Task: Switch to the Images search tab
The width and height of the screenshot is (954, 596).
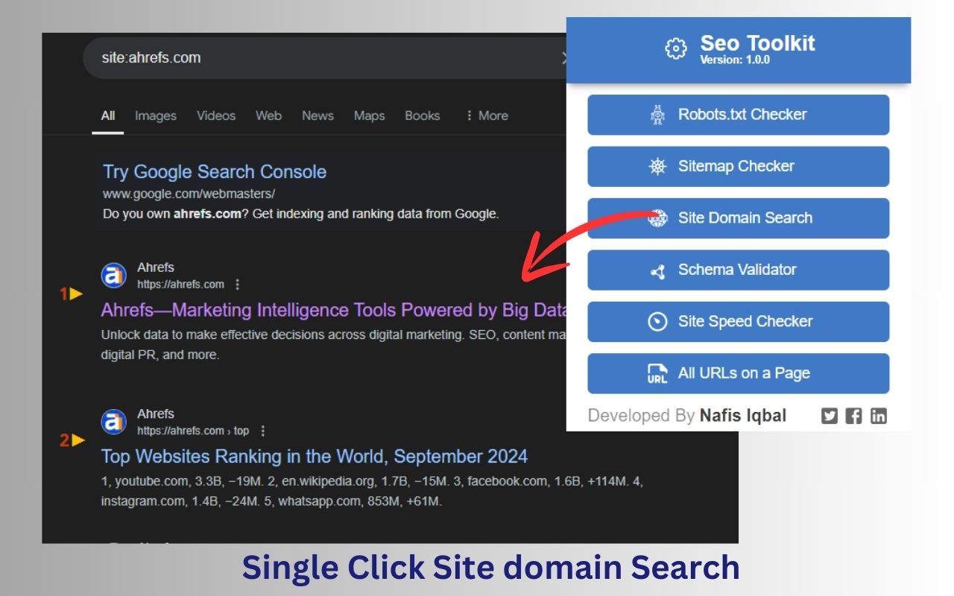Action: pyautogui.click(x=156, y=115)
